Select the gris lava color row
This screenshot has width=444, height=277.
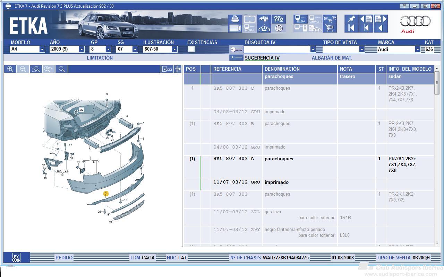click(309, 217)
